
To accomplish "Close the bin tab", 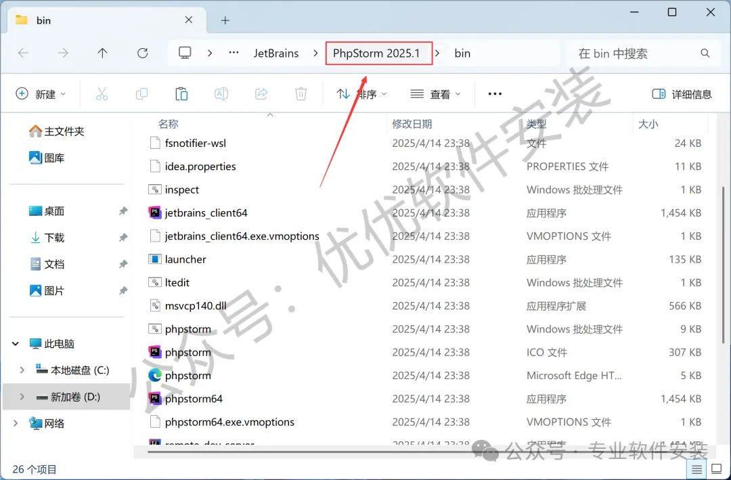I will (189, 20).
